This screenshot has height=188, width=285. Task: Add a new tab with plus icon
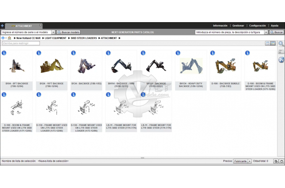(x=2, y=26)
